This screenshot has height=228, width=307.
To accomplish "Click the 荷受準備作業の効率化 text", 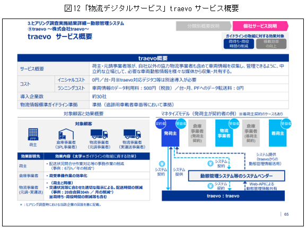I will [68, 176].
